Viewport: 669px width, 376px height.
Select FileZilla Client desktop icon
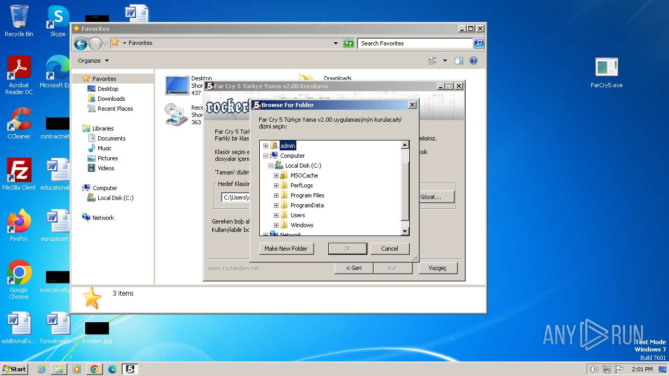tap(19, 174)
